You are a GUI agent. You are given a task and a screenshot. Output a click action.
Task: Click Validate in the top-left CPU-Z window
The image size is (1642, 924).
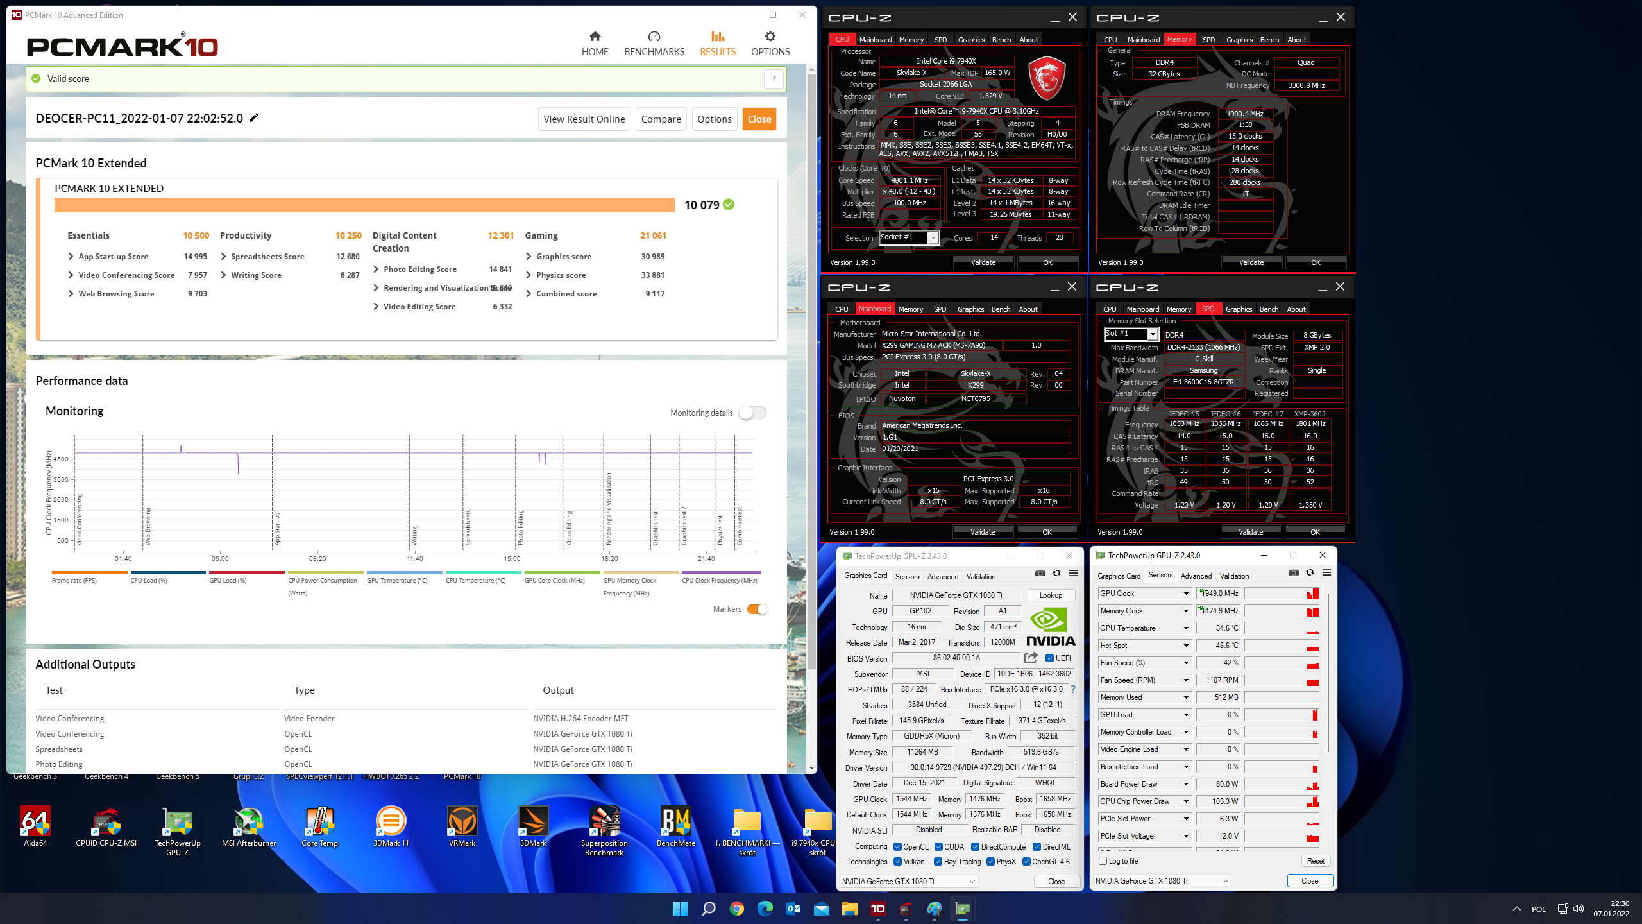[x=983, y=262]
